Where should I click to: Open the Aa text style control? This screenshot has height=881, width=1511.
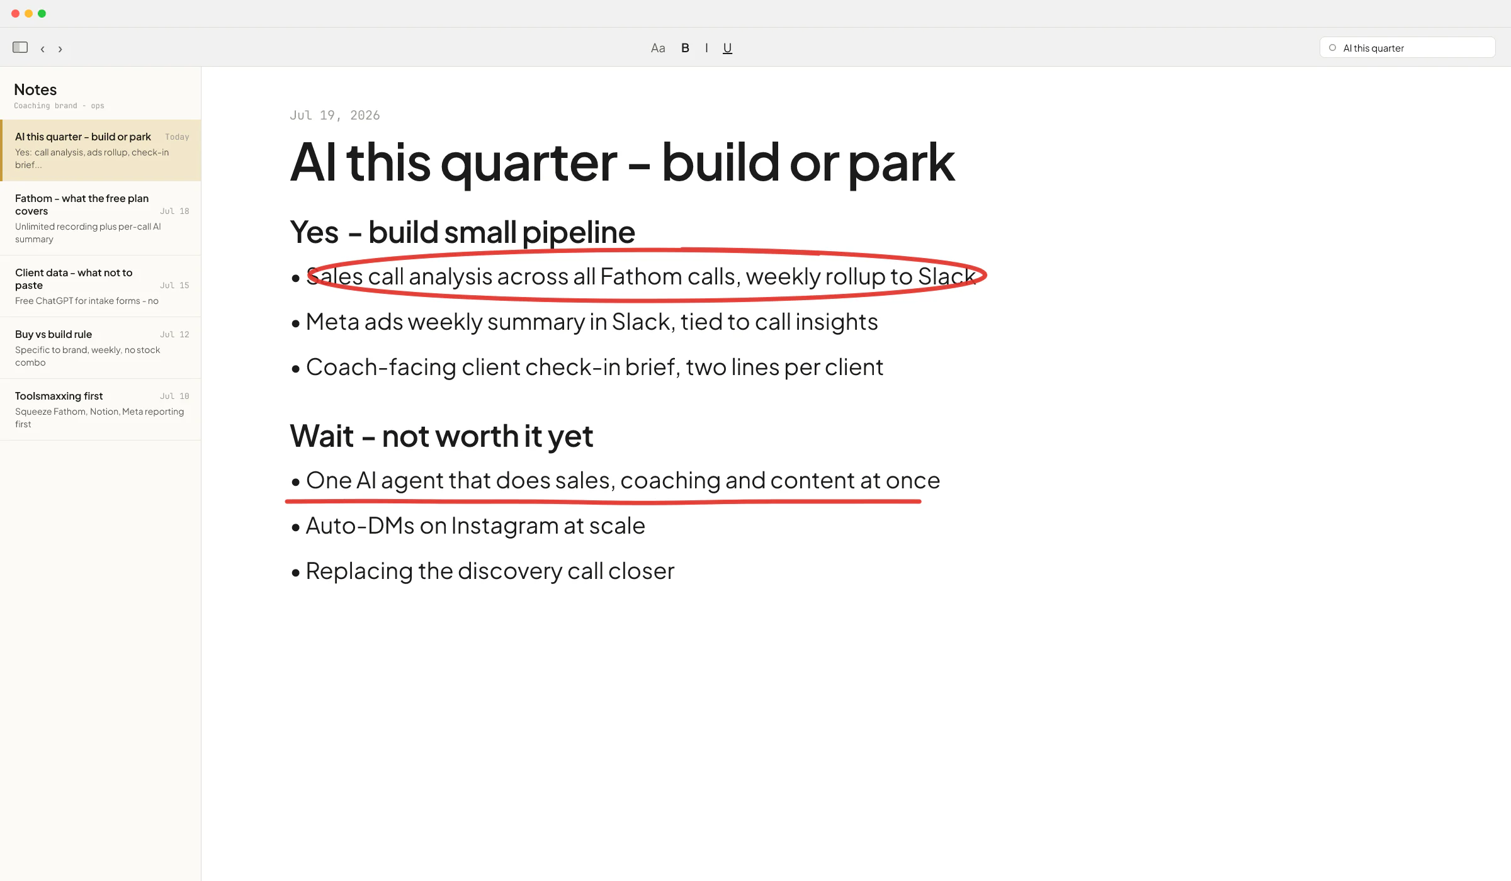pos(658,48)
